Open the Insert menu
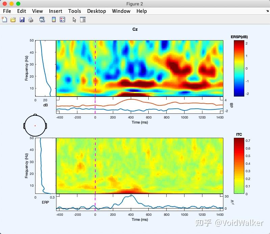 point(55,11)
